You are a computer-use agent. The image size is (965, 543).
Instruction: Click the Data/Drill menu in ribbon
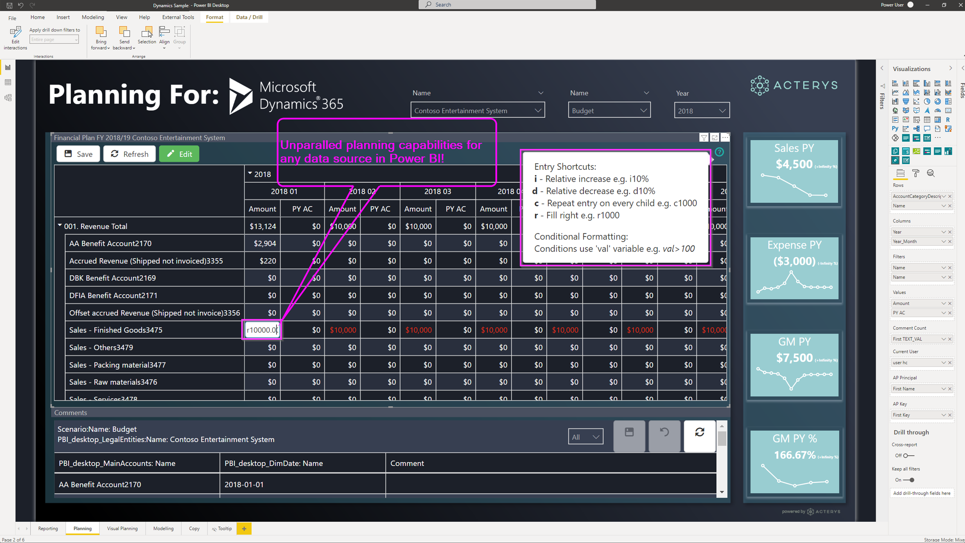click(249, 17)
